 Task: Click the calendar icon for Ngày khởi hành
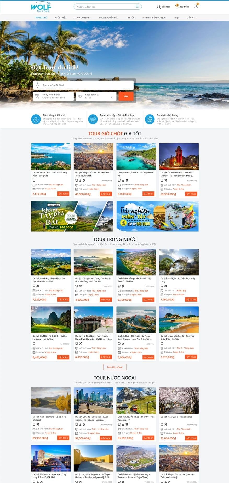pyautogui.click(x=37, y=96)
